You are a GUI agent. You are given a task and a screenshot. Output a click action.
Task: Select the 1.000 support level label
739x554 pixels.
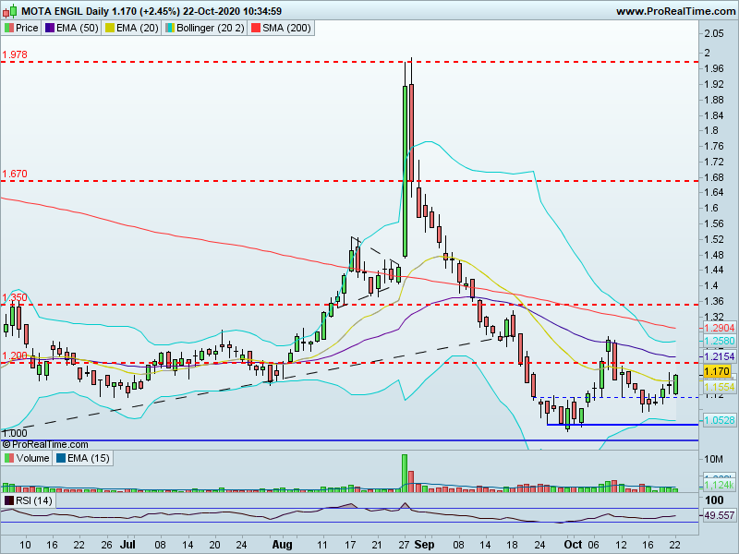(x=15, y=433)
